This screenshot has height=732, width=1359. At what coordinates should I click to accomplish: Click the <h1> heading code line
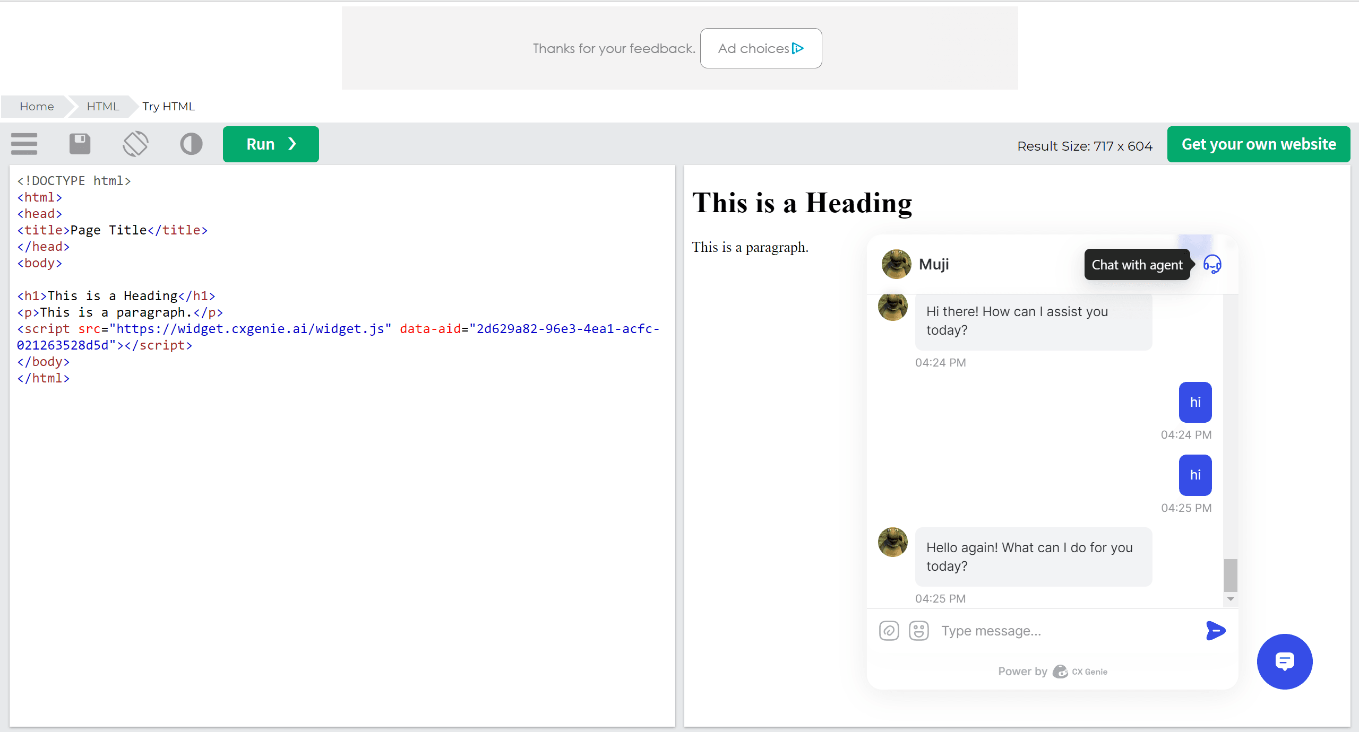[116, 296]
